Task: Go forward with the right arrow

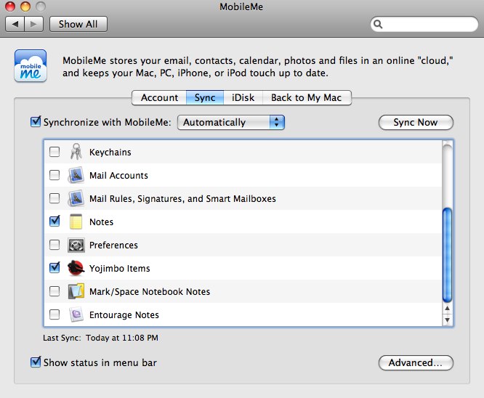Action: coord(33,24)
